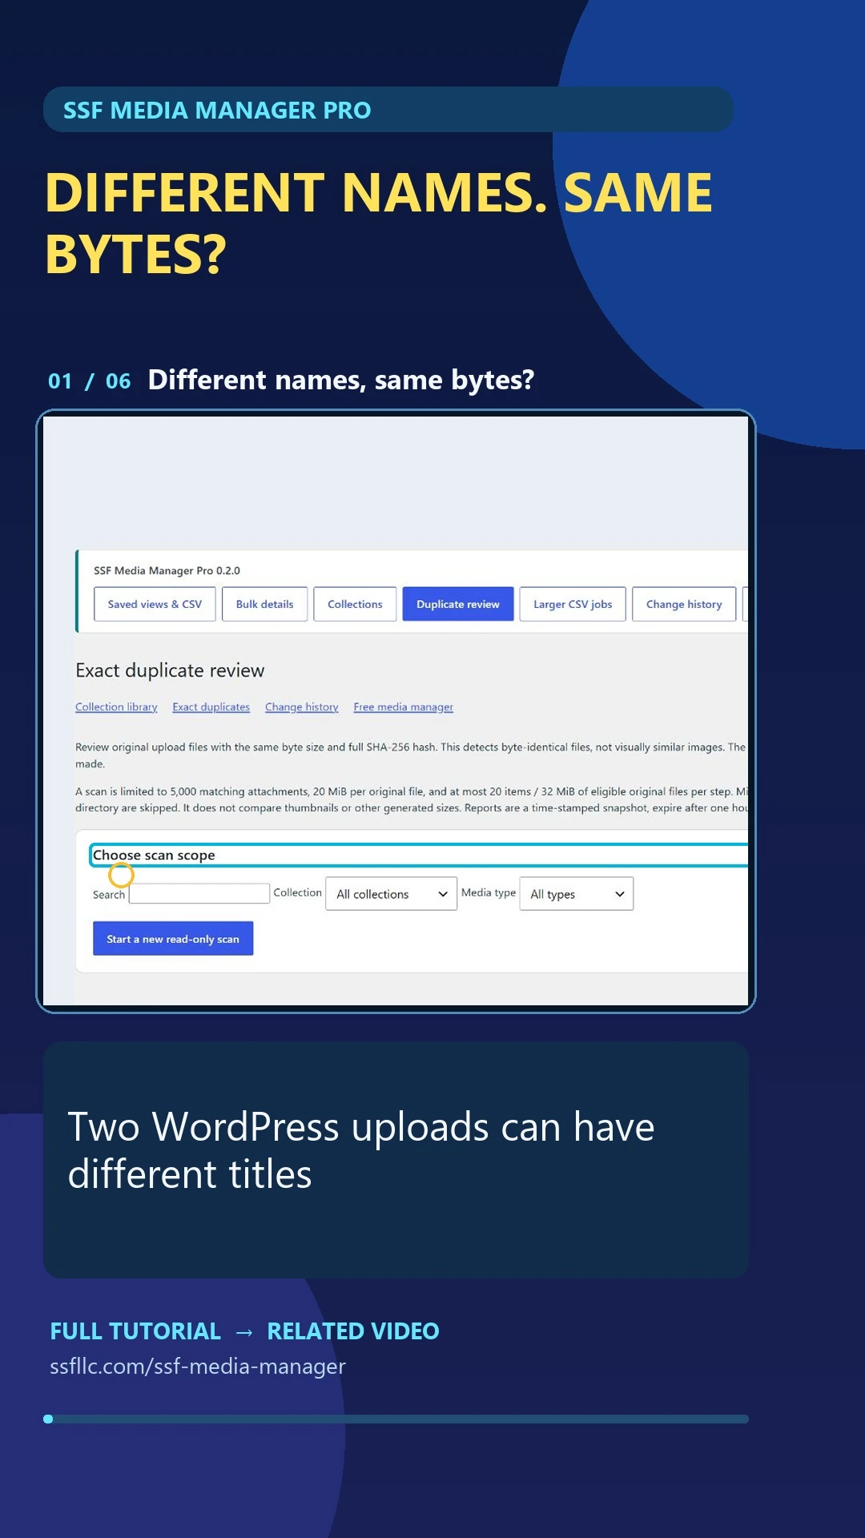This screenshot has height=1538, width=865.
Task: Follow the Collection library link
Action: [x=116, y=707]
